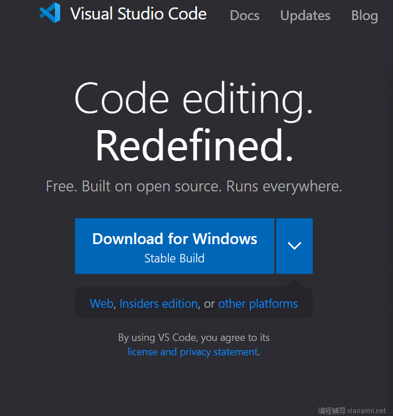The image size is (393, 416).
Task: Follow the Insiders edition link
Action: [159, 304]
